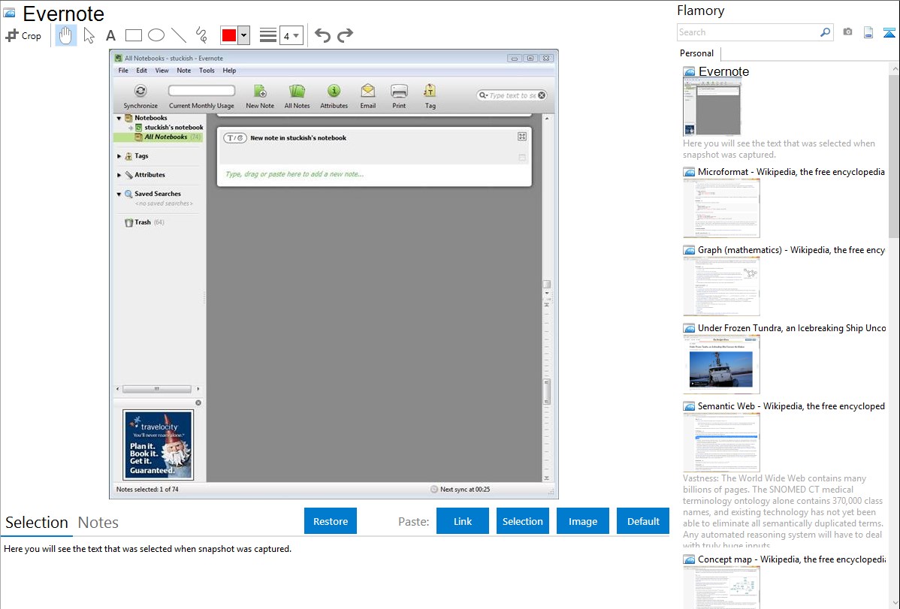The width and height of the screenshot is (900, 609).
Task: Open the line width 4 dropdown
Action: (291, 35)
